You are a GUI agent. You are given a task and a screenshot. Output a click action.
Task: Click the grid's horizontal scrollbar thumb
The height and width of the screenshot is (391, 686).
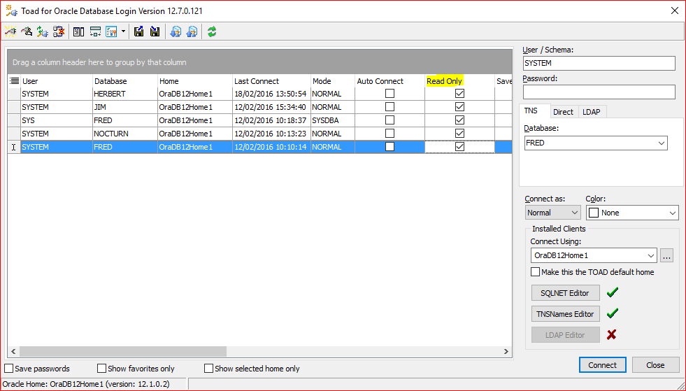[x=123, y=351]
